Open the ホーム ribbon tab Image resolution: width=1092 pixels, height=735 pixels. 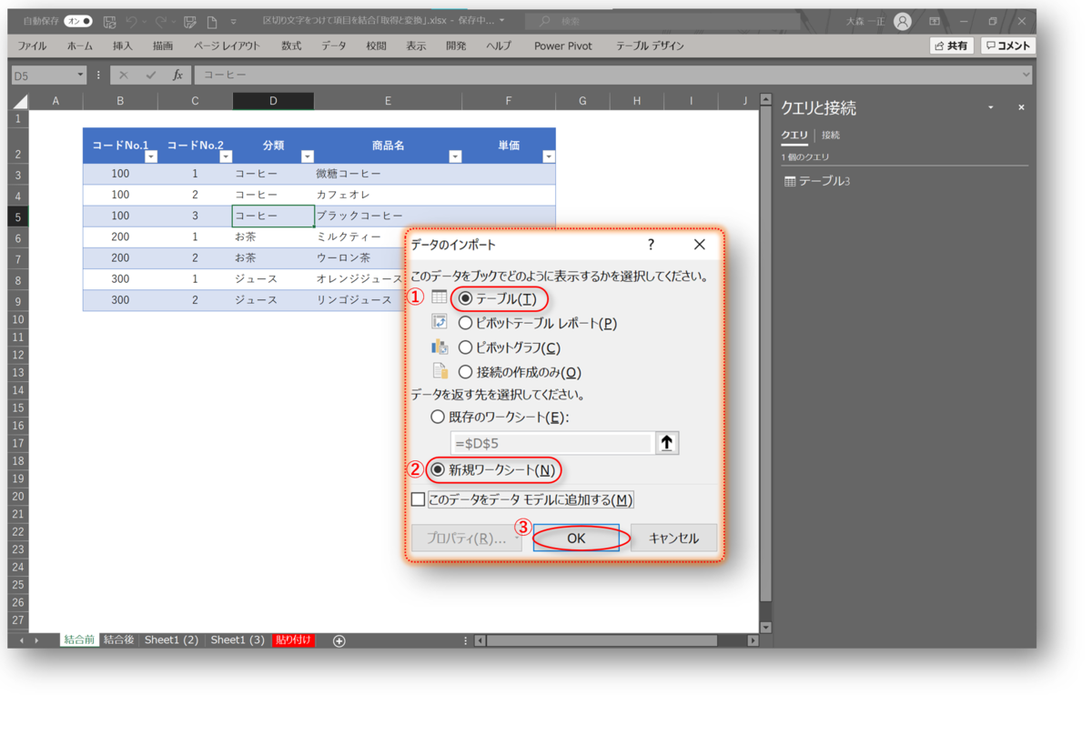pyautogui.click(x=79, y=45)
